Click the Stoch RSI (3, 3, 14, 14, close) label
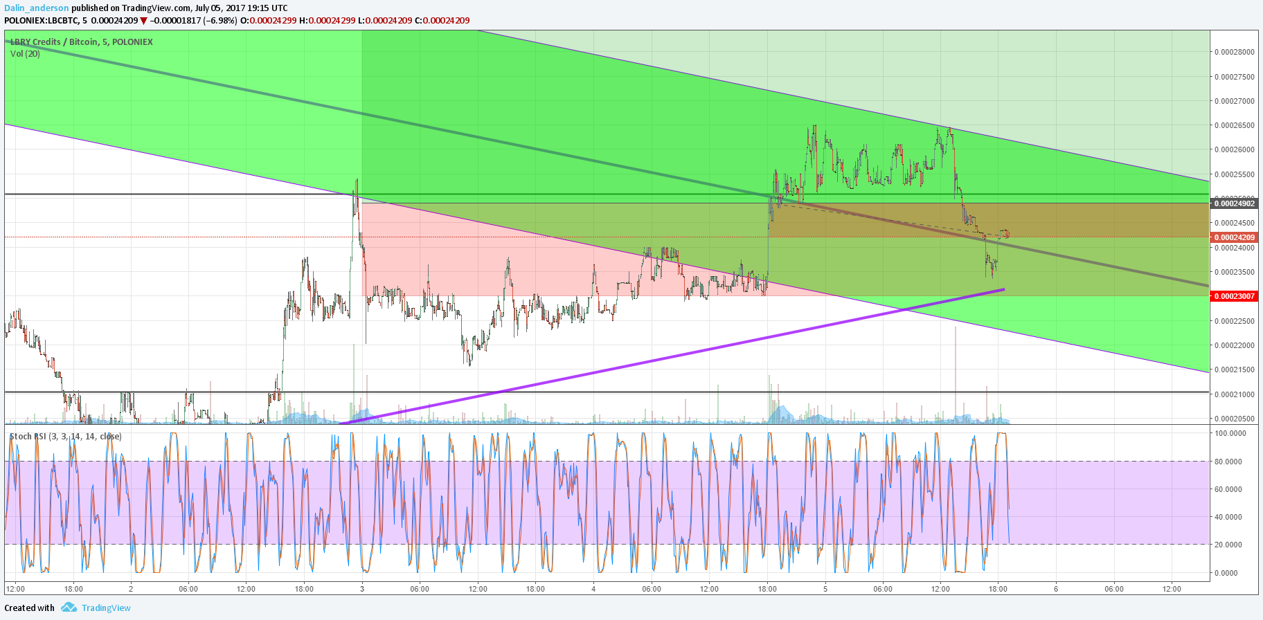This screenshot has width=1263, height=620. coord(66,436)
